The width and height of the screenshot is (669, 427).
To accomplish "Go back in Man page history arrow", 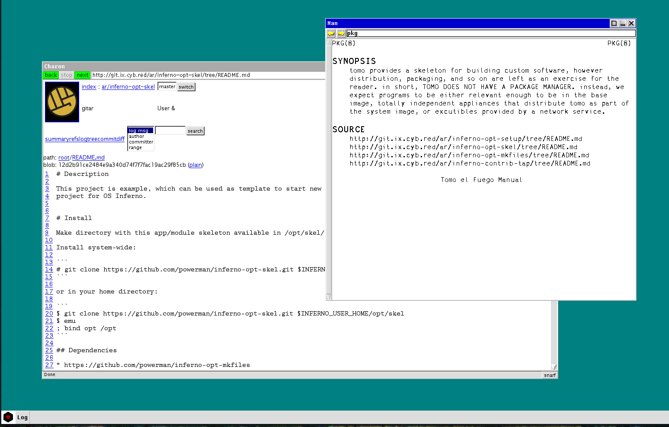I will [331, 33].
